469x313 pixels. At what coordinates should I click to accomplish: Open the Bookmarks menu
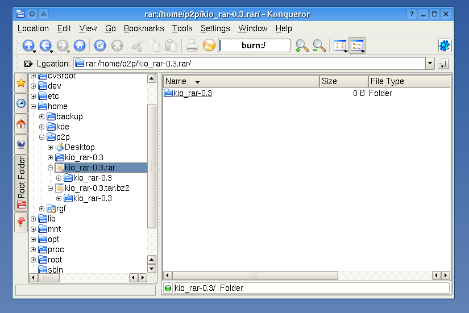pyautogui.click(x=144, y=28)
